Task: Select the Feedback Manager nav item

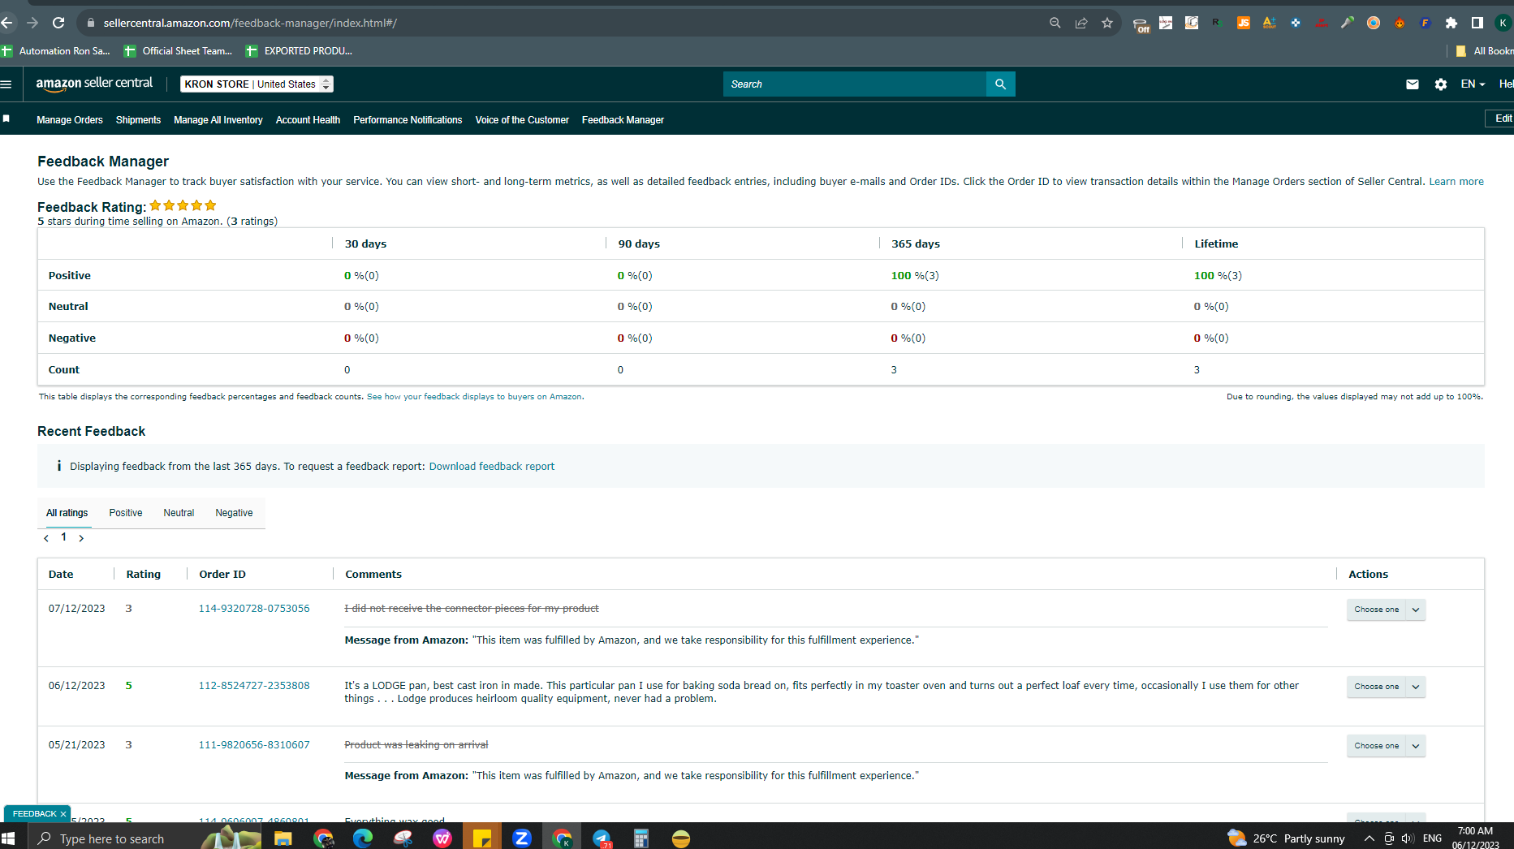Action: tap(623, 120)
